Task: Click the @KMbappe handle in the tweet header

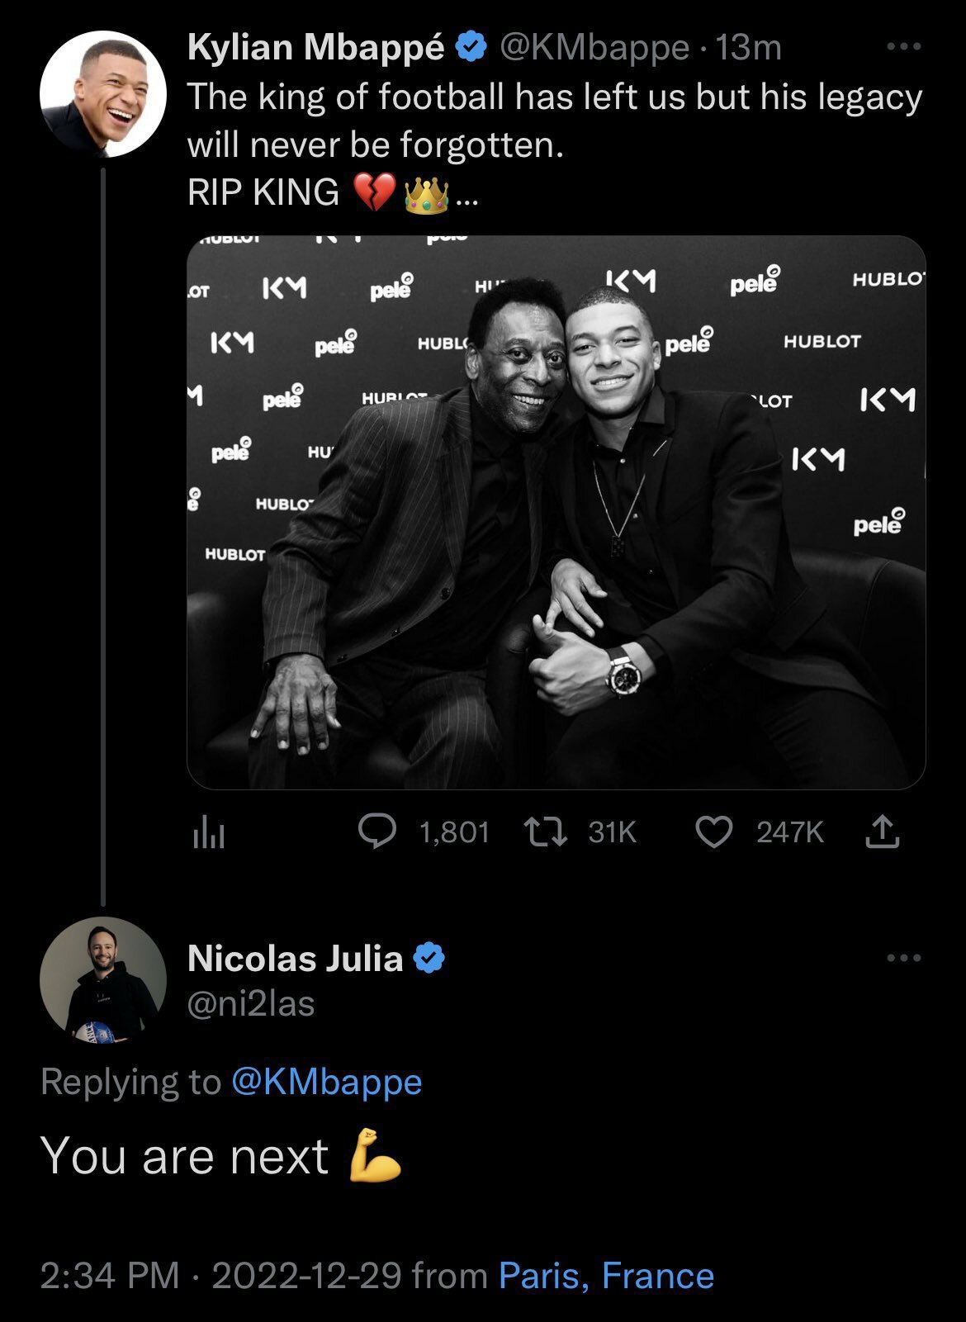Action: [594, 48]
